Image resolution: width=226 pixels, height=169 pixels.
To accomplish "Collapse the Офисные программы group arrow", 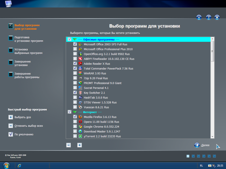I will click(75, 39).
